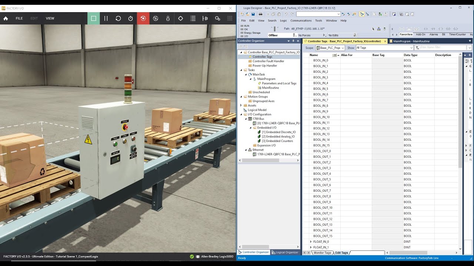Click the Undo icon in Logix toolbar
This screenshot has width=474, height=266.
tap(286, 14)
